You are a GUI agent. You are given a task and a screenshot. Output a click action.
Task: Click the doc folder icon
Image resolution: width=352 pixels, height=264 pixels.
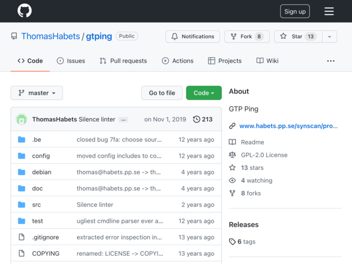coord(21,188)
